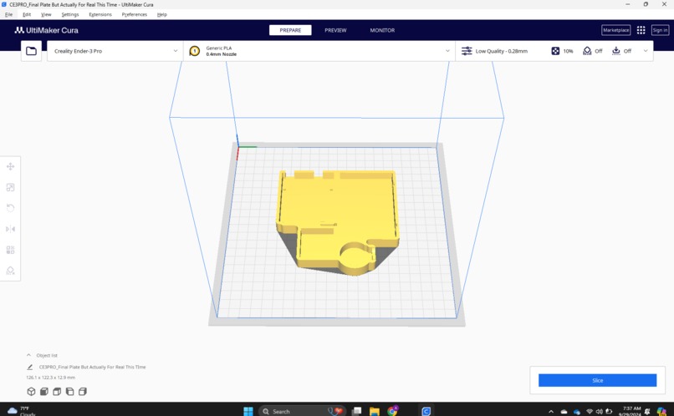Open Windows Start menu

click(x=248, y=411)
